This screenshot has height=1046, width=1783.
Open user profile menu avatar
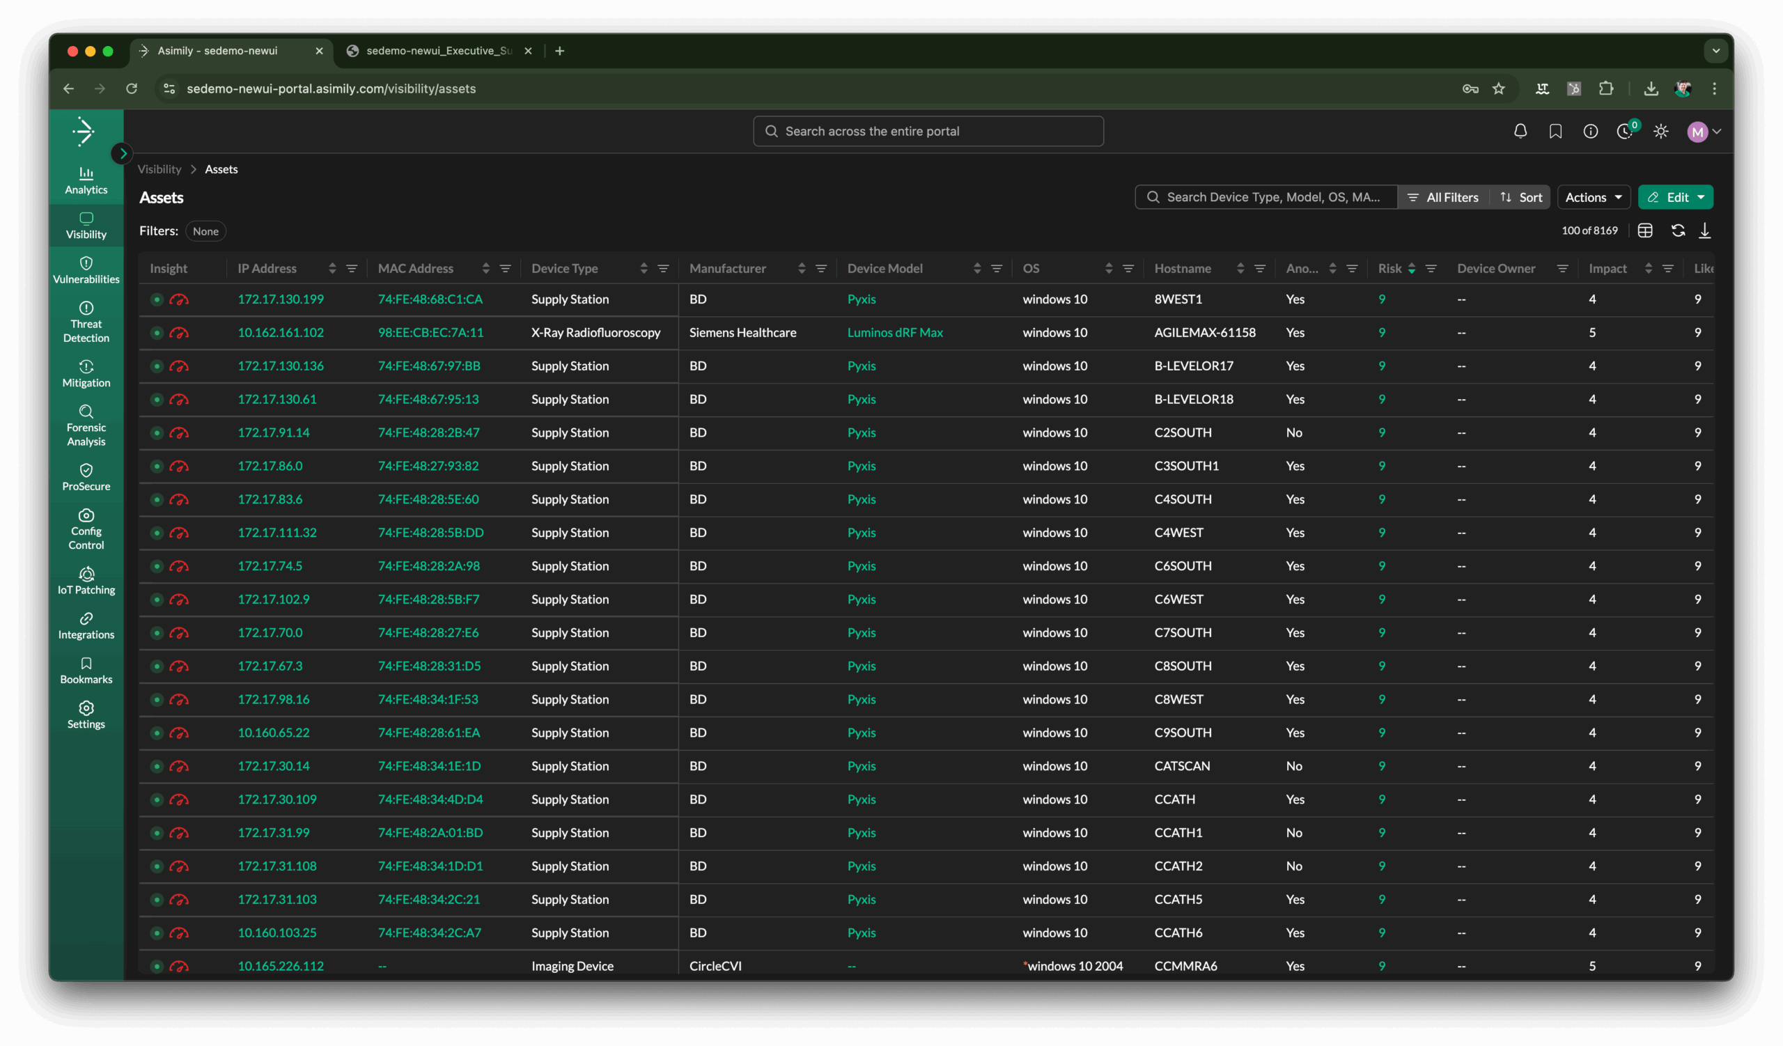pos(1697,132)
